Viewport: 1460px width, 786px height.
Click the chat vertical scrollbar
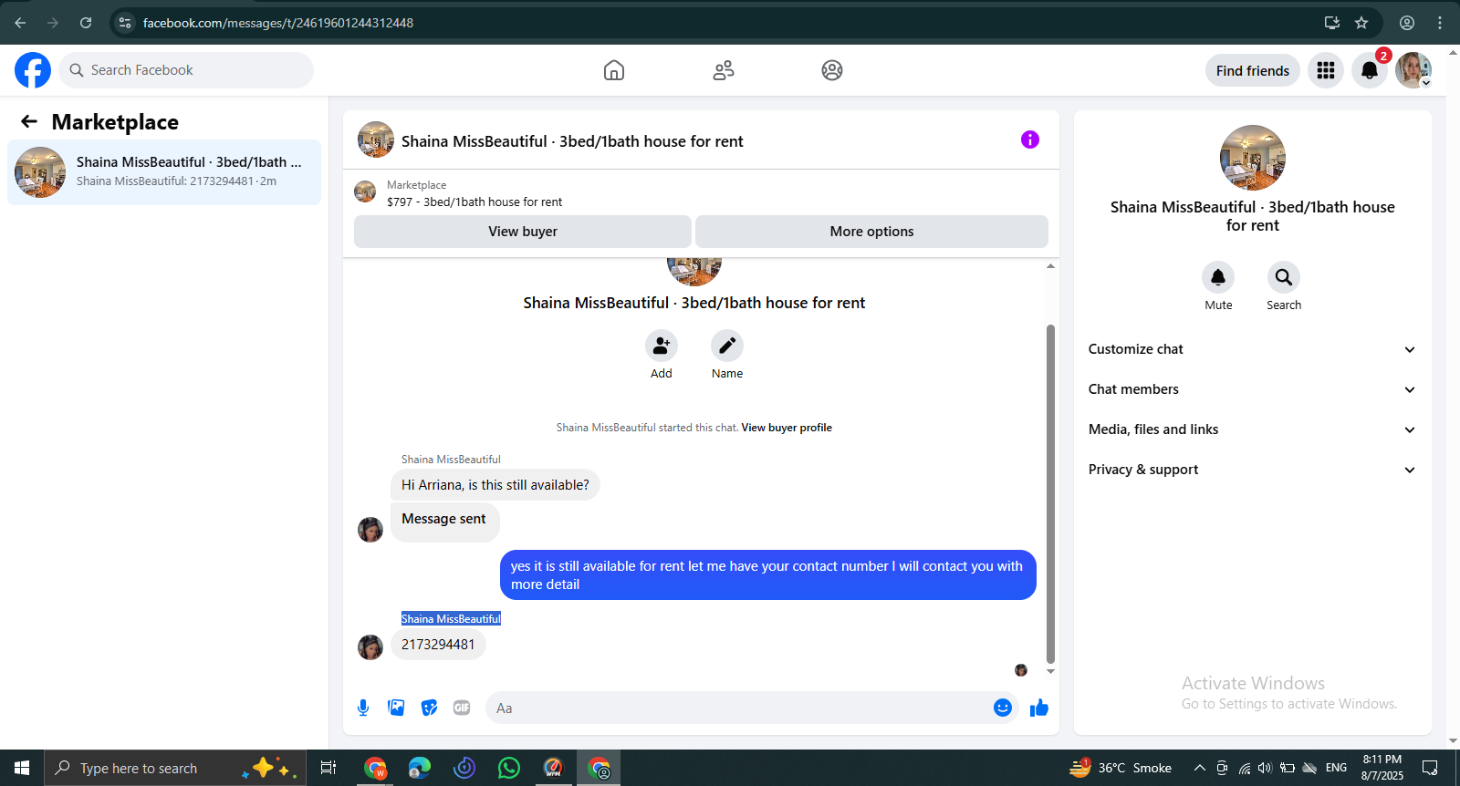(x=1050, y=493)
